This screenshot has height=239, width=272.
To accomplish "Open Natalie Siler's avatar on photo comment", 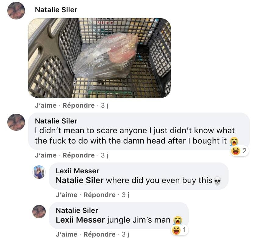I will [16, 11].
